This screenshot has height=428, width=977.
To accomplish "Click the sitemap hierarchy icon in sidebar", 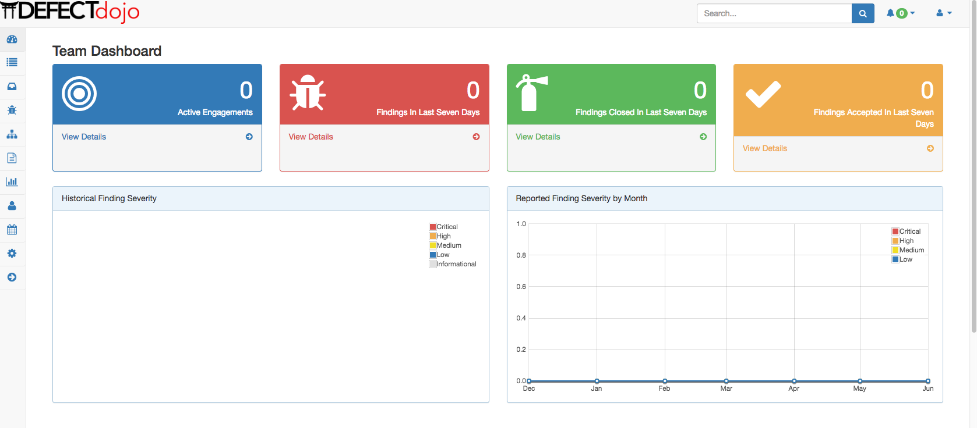I will point(12,134).
